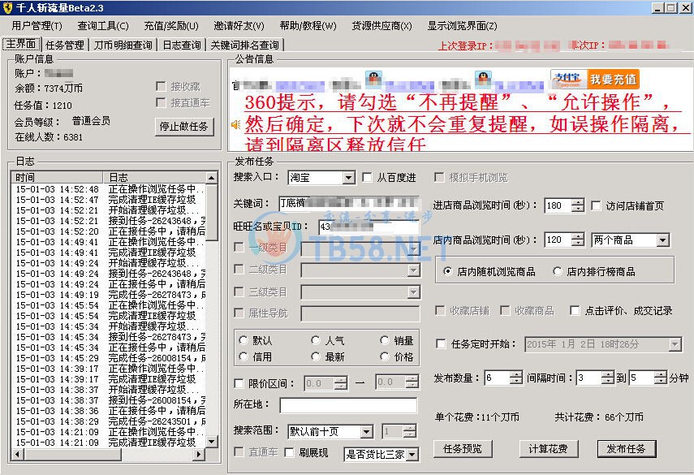Image resolution: width=694 pixels, height=475 pixels.
Task: Click the speaker icon in the announcement panel
Action: point(235,125)
